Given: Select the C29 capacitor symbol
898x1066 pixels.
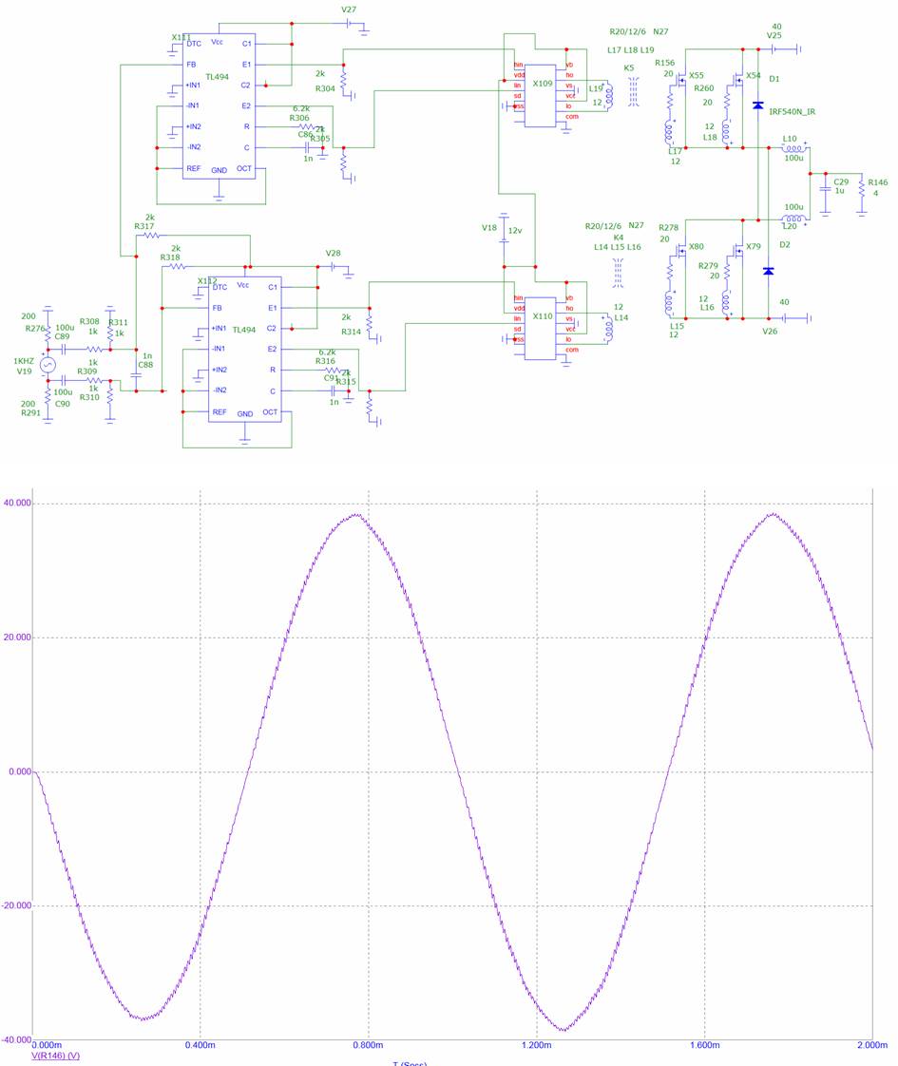Looking at the screenshot, I should pyautogui.click(x=825, y=190).
